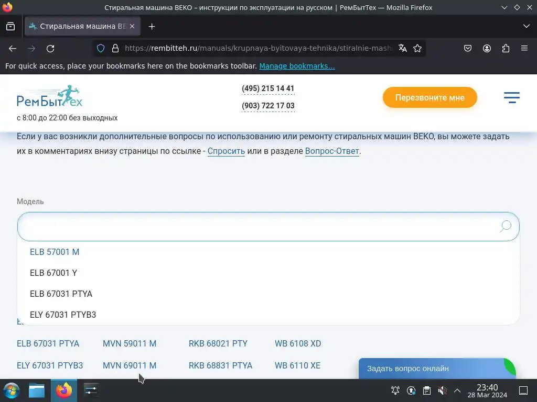Open MVN 69011 M manual link
This screenshot has width=537, height=402.
click(130, 365)
